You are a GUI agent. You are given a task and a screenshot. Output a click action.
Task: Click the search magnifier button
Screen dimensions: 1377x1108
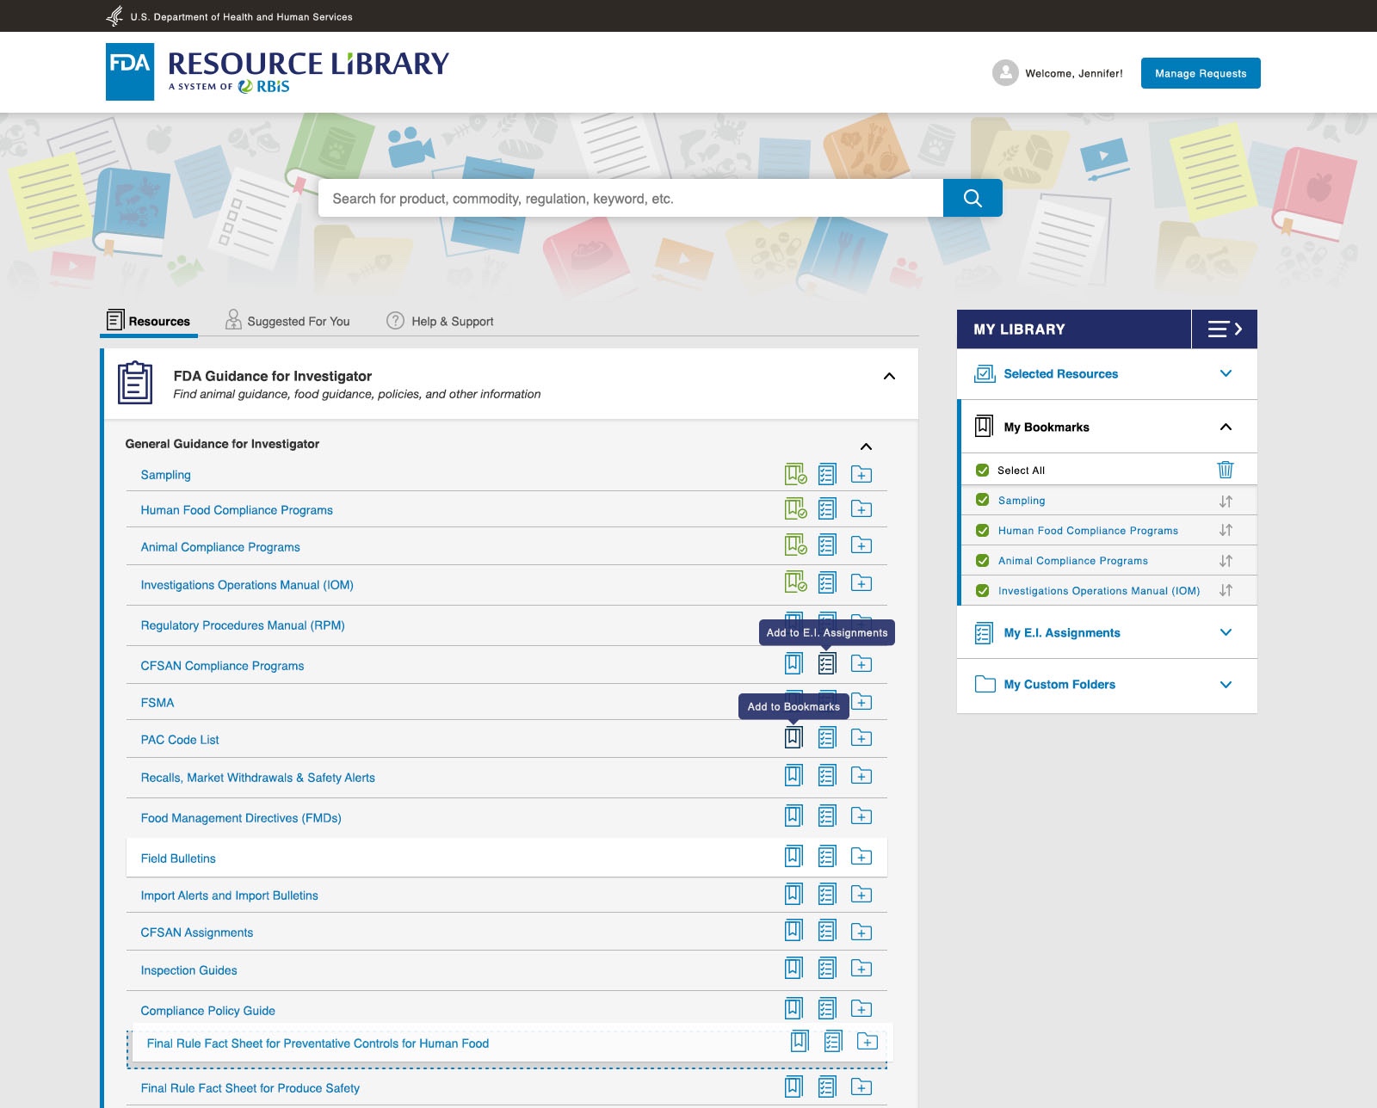[973, 198]
